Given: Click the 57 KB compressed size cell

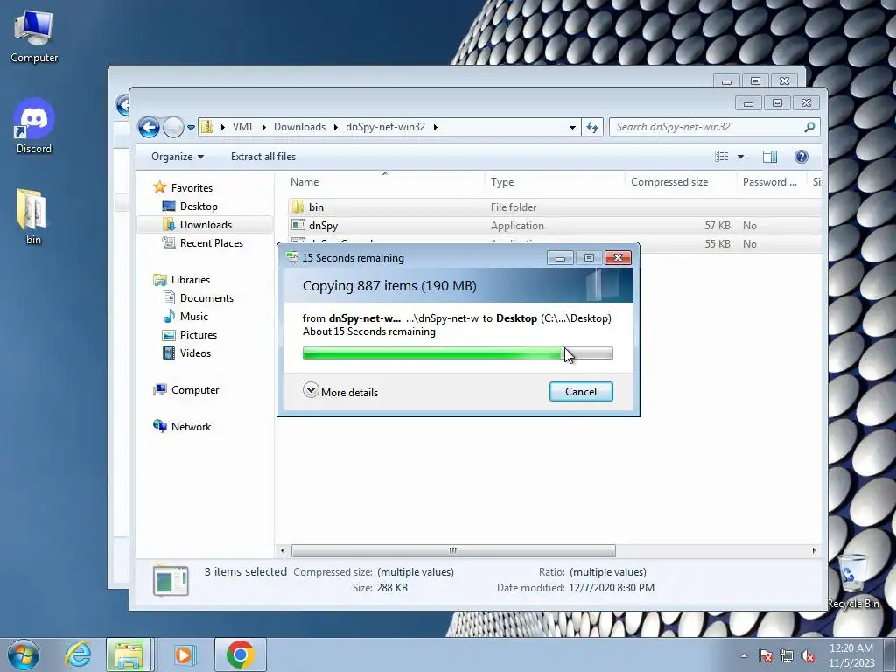Looking at the screenshot, I should coord(717,225).
